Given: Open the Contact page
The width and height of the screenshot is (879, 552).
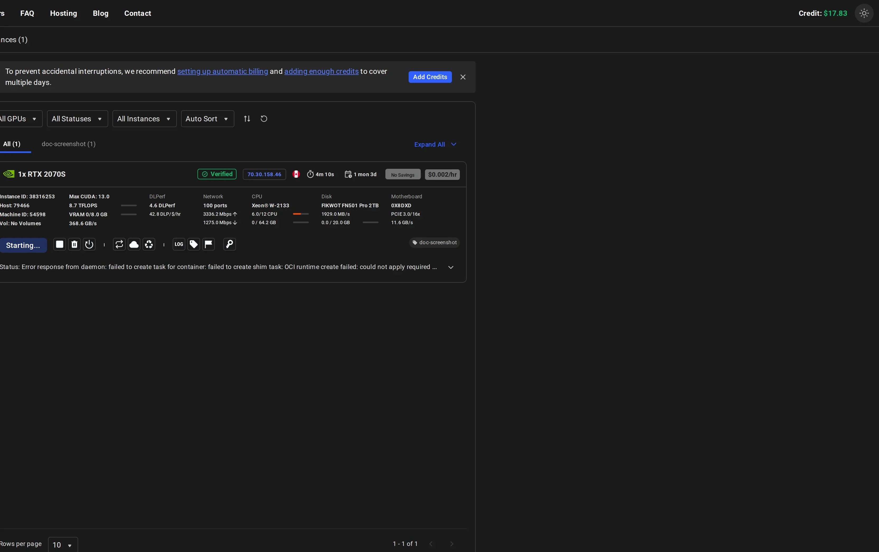Looking at the screenshot, I should click(x=138, y=13).
